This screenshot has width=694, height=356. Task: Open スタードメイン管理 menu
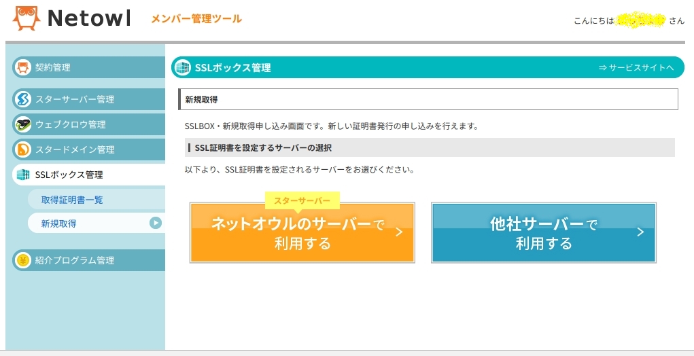pyautogui.click(x=88, y=149)
